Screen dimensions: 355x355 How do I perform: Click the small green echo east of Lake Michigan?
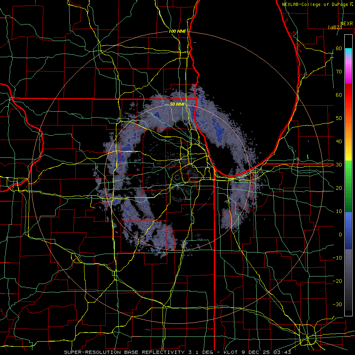click(x=307, y=157)
